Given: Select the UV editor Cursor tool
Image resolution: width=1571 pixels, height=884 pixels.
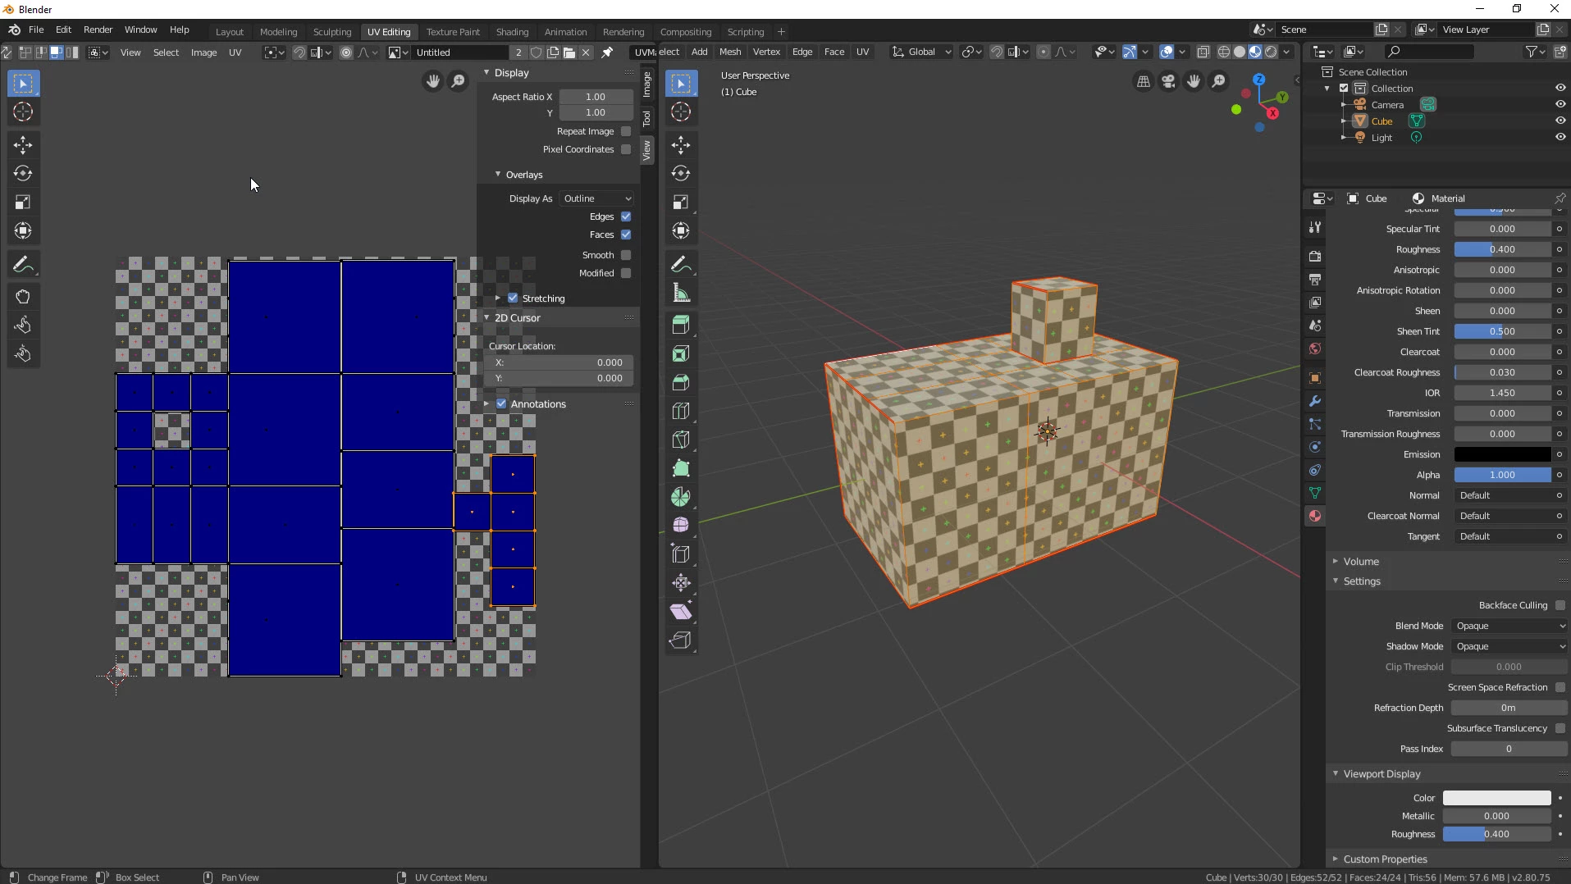Looking at the screenshot, I should coord(23,112).
